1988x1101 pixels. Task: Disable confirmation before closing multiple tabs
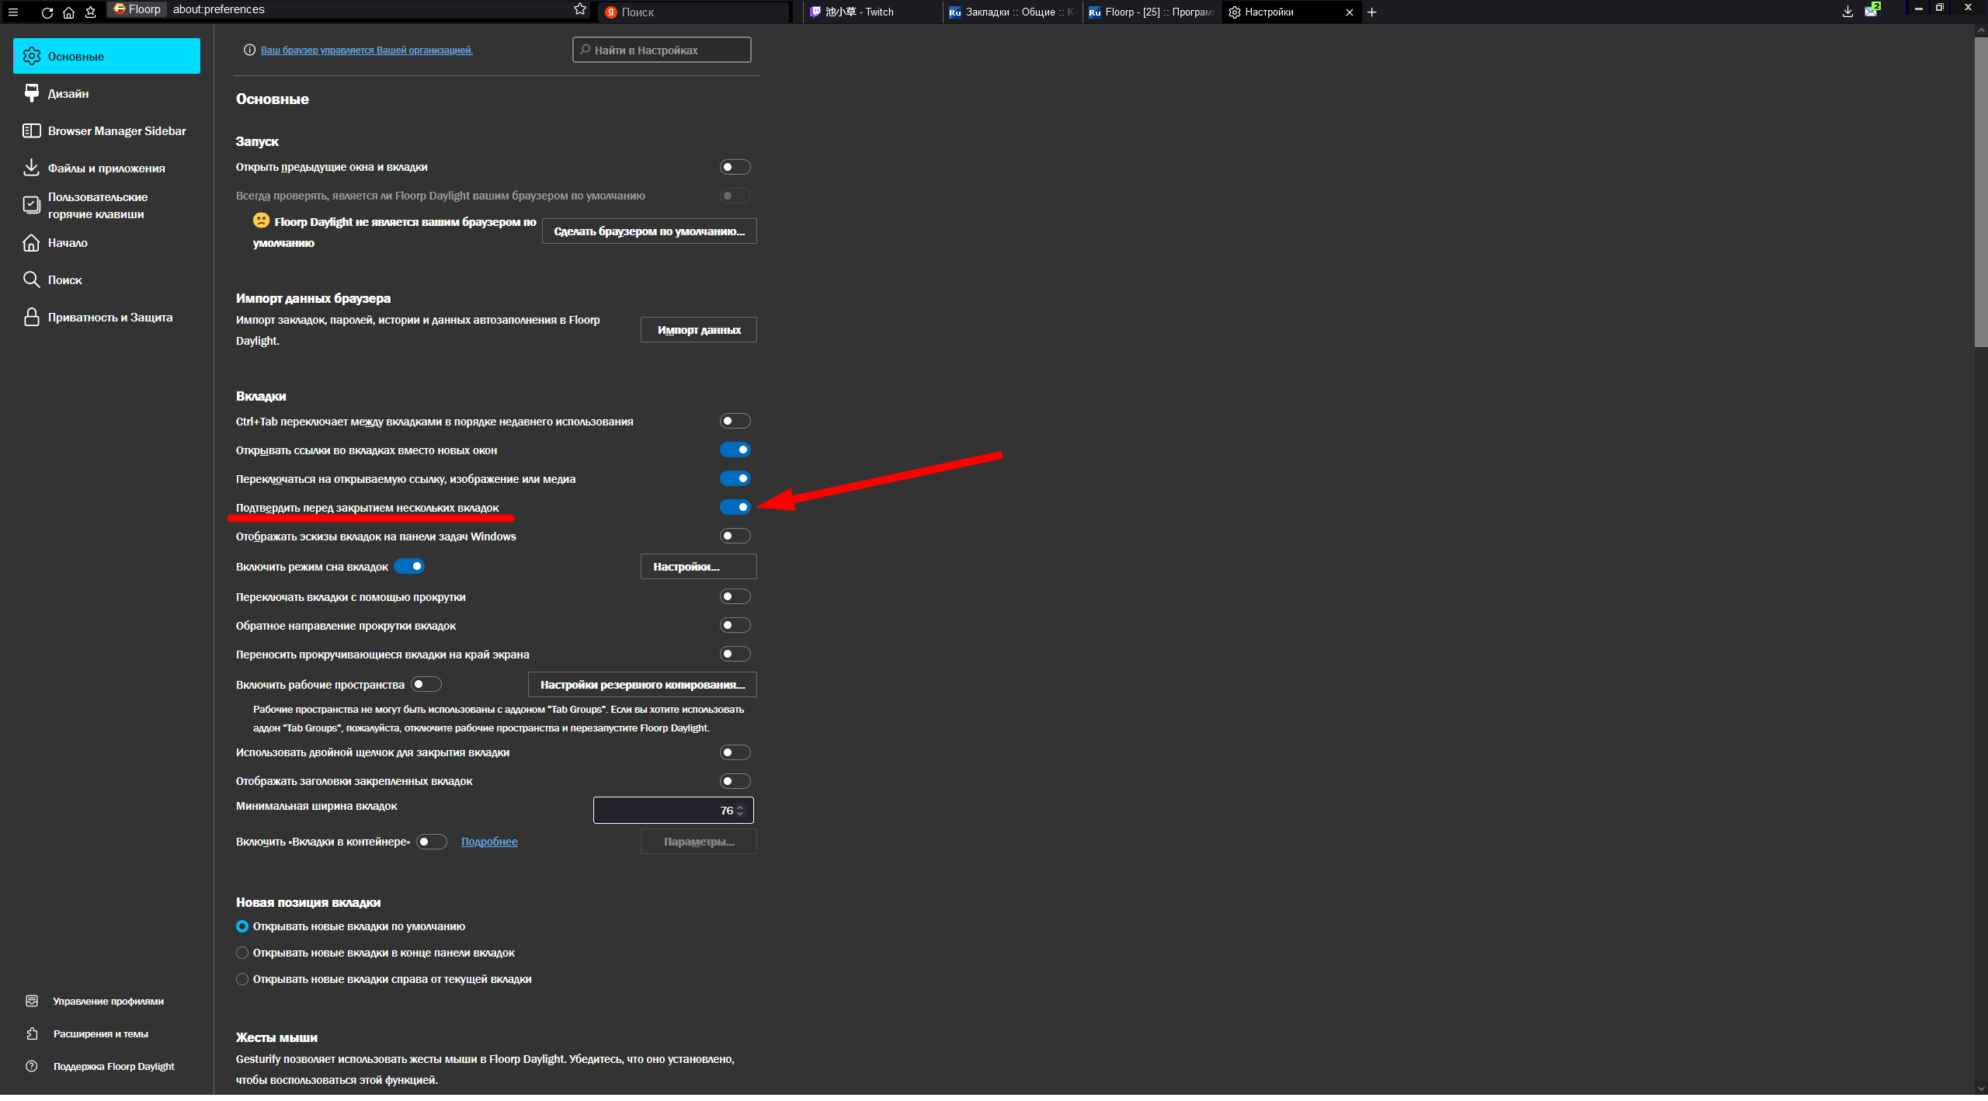[735, 507]
